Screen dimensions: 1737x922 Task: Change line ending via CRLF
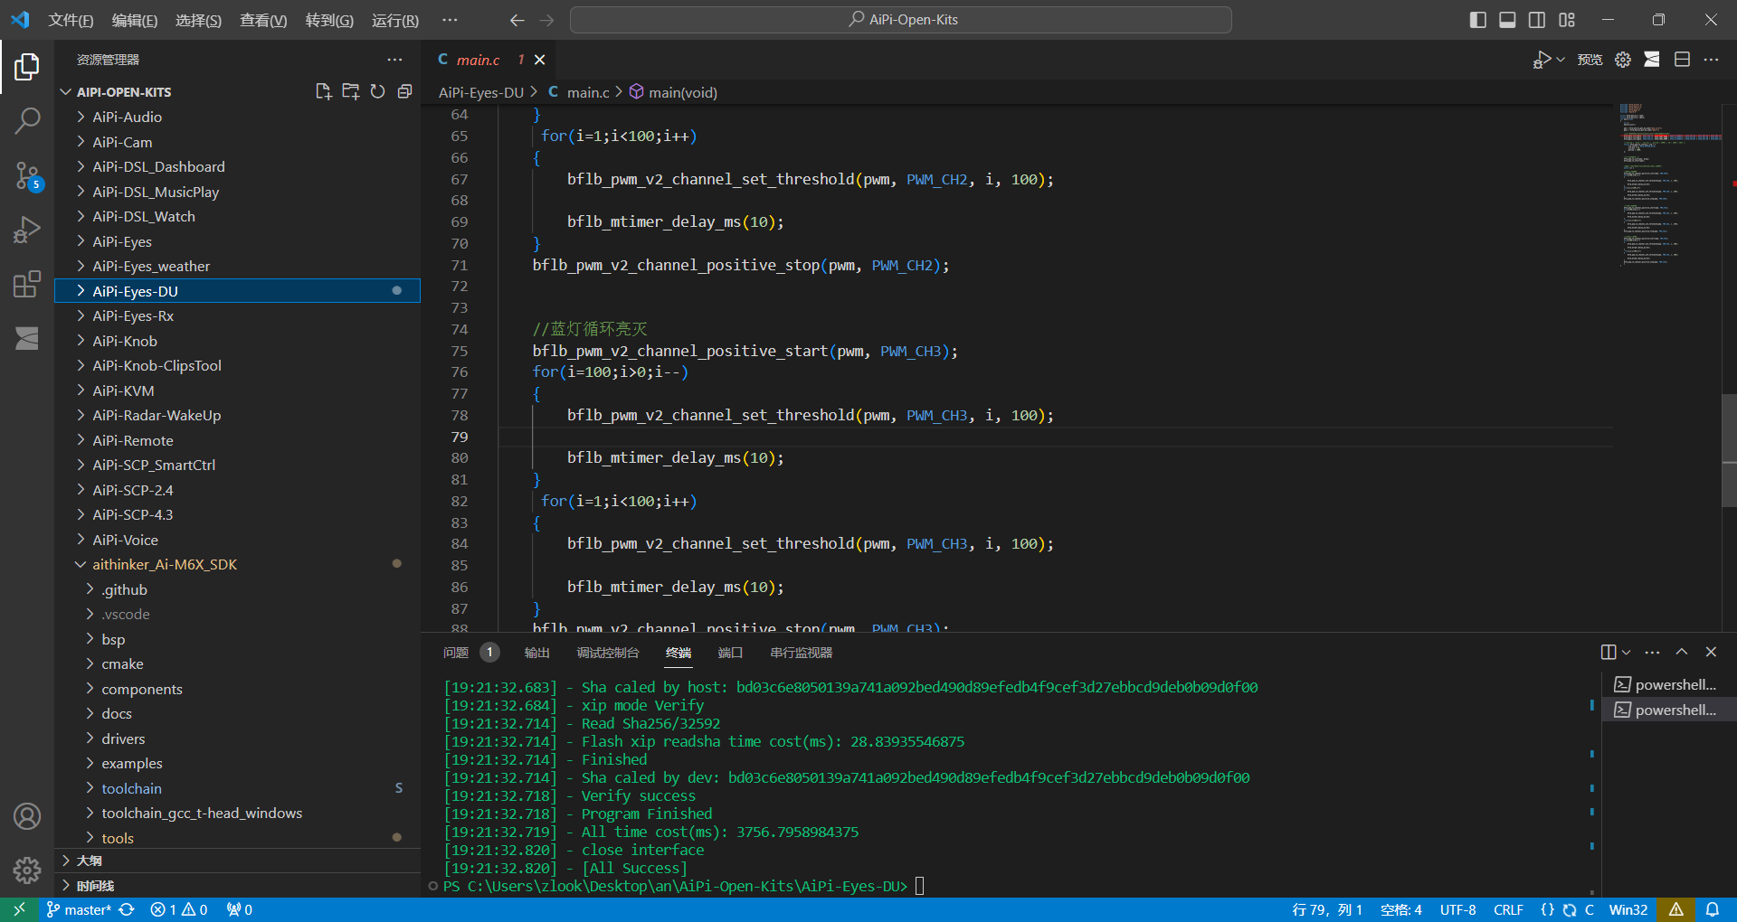click(x=1508, y=909)
